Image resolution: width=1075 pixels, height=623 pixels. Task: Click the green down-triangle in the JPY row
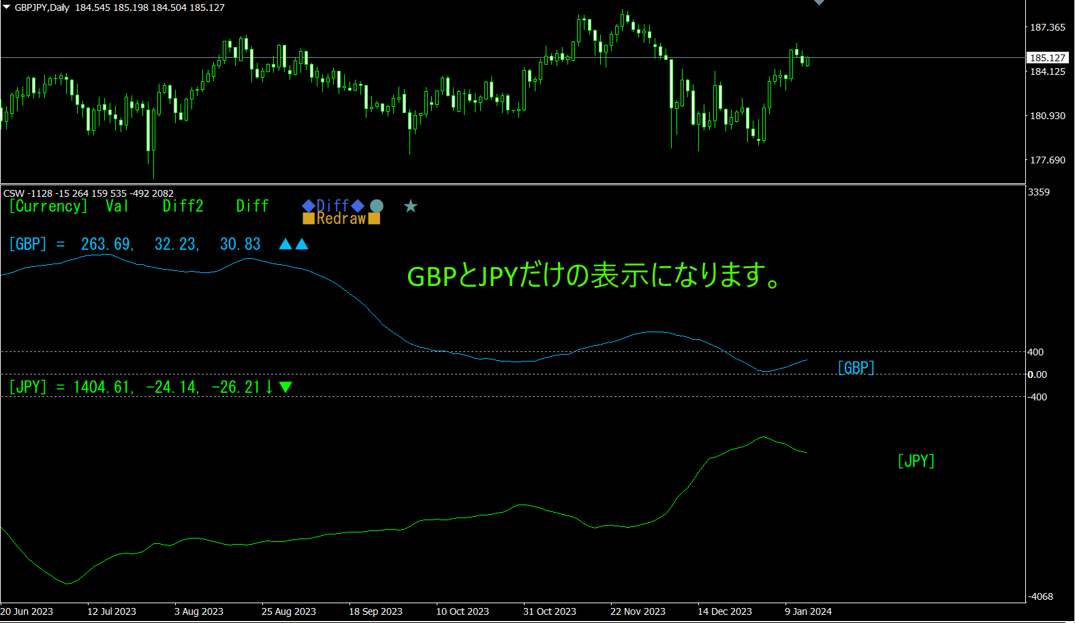click(286, 387)
